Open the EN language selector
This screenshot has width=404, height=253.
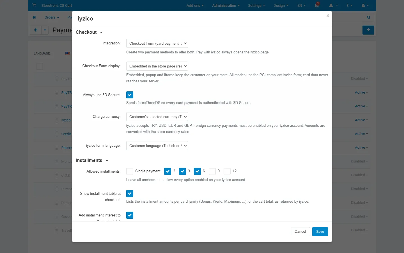(x=302, y=6)
